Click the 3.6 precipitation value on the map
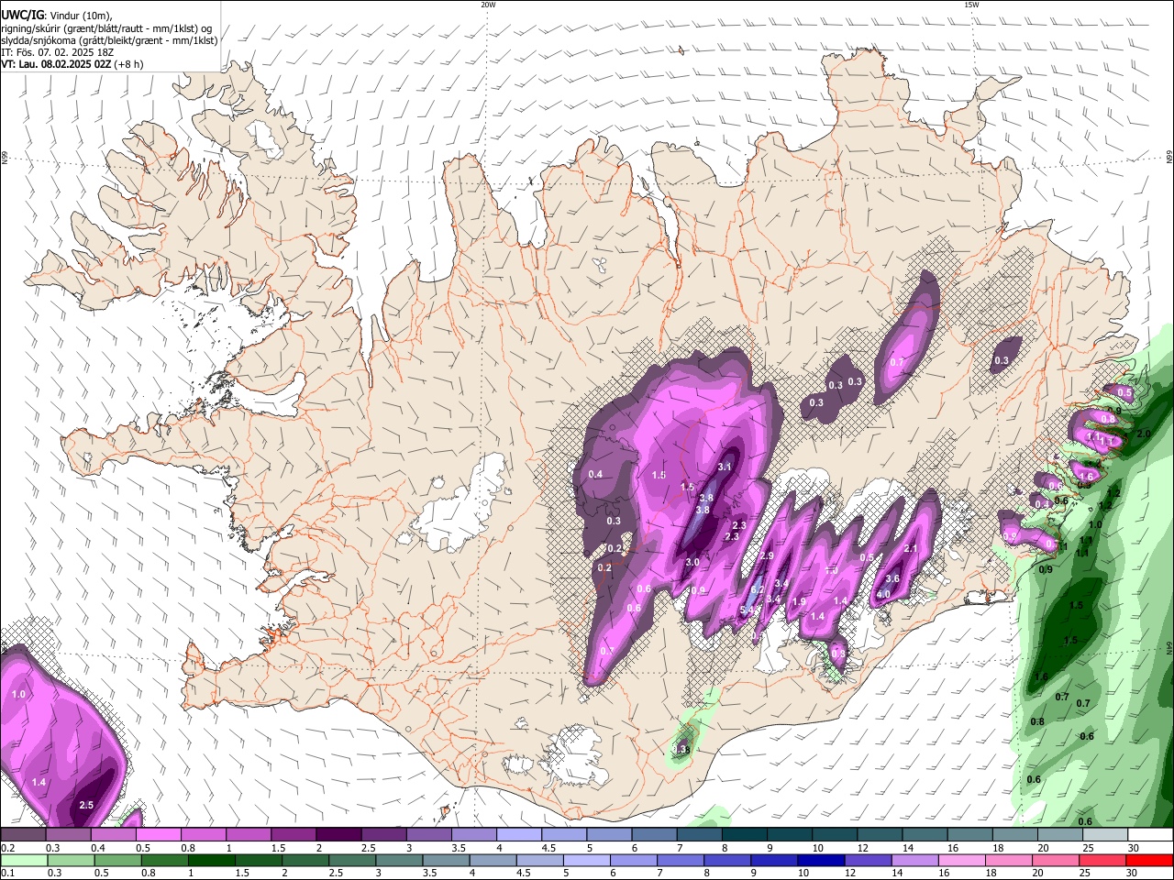Screen dimensions: 1174x880 click(892, 578)
